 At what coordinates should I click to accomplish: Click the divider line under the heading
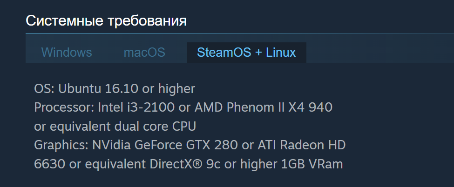pyautogui.click(x=240, y=33)
